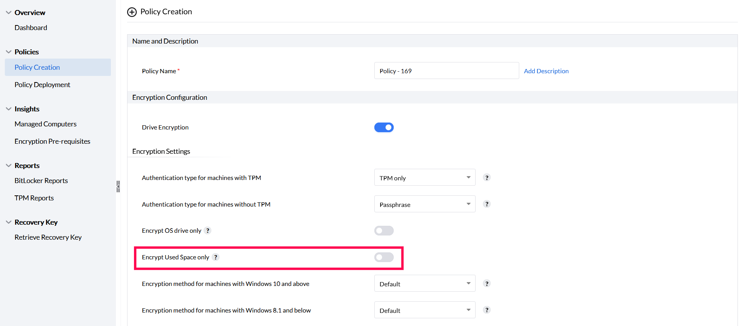Image resolution: width=741 pixels, height=326 pixels.
Task: Click help icon beside TPM authentication dropdown
Action: pyautogui.click(x=487, y=178)
